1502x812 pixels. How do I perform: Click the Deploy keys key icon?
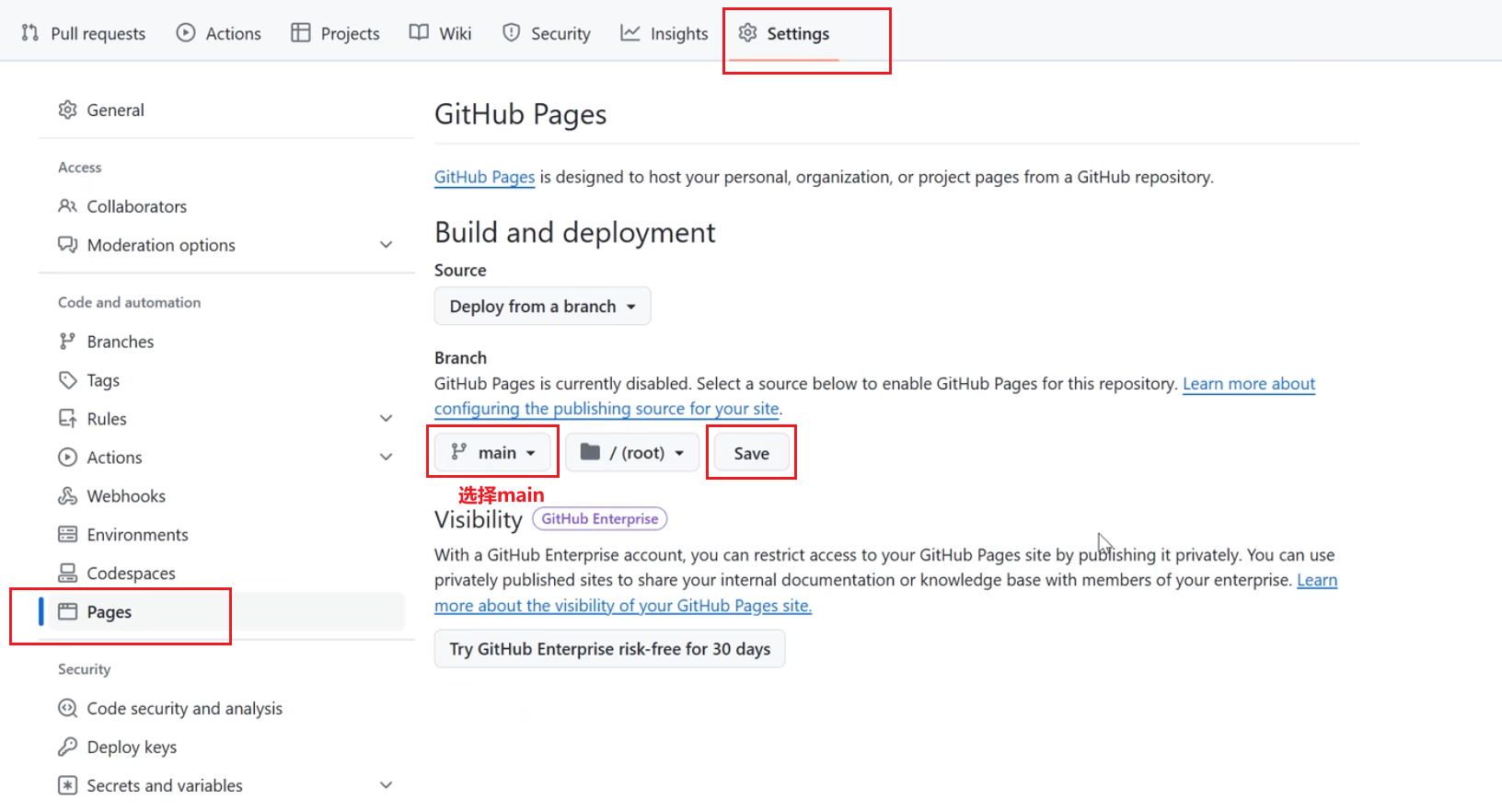tap(67, 747)
